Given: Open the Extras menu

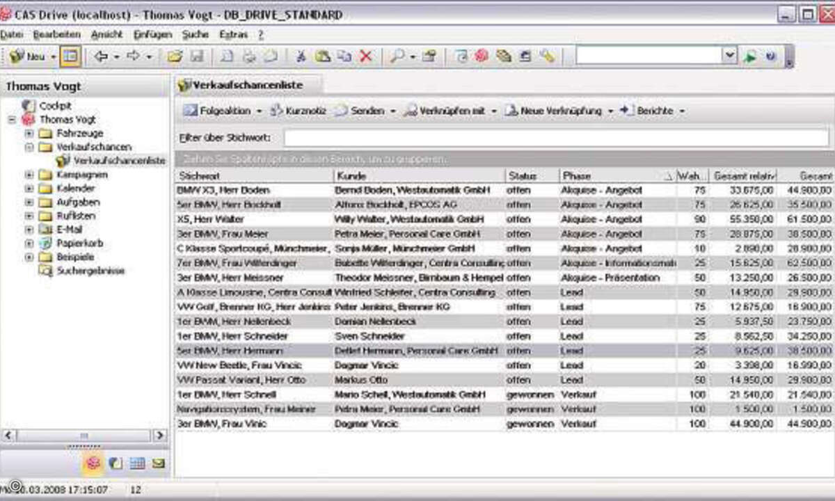Looking at the screenshot, I should [x=233, y=34].
